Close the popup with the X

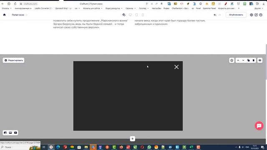pos(176,67)
